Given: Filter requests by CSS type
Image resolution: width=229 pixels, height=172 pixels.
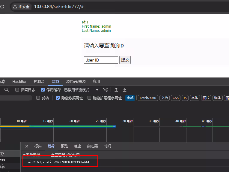Looking at the screenshot, I should point(175,98).
